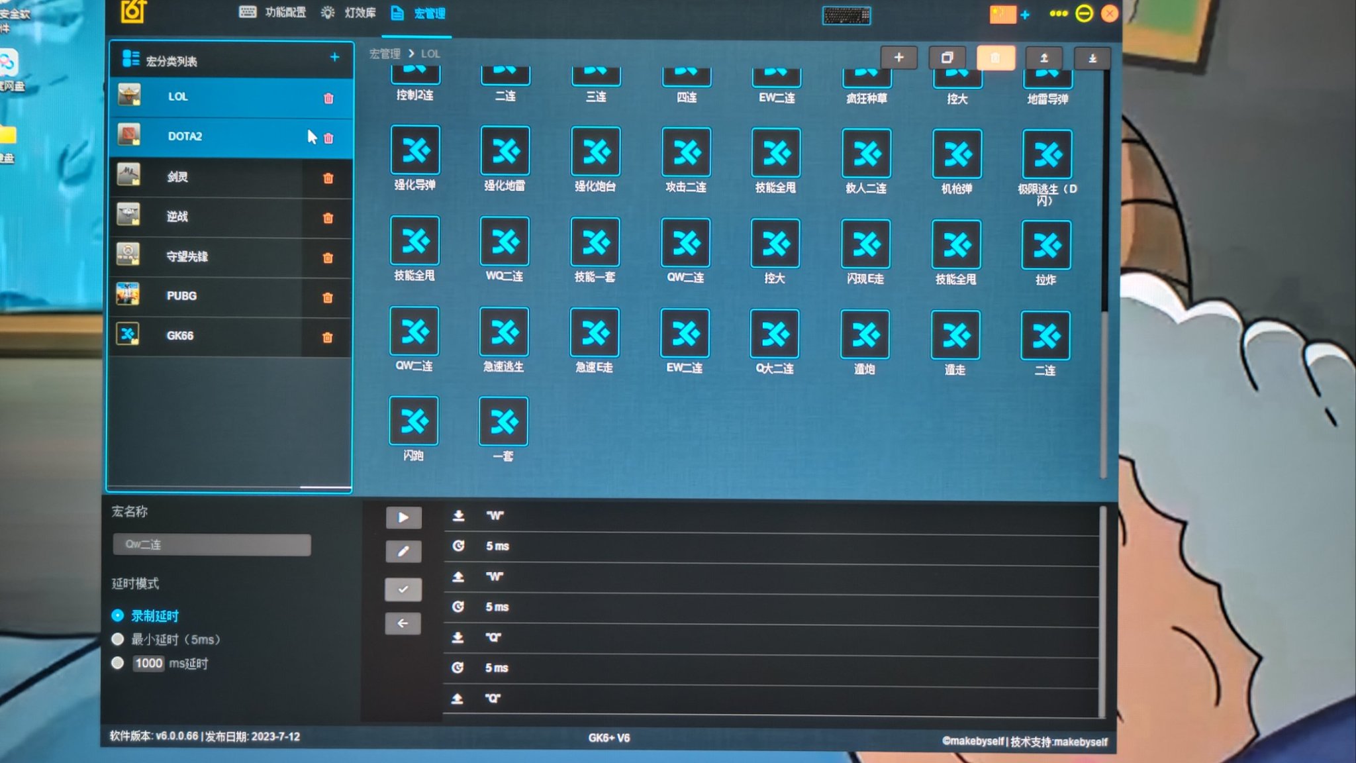Click the 1000 ms delay value box
The height and width of the screenshot is (763, 1356).
pos(148,663)
